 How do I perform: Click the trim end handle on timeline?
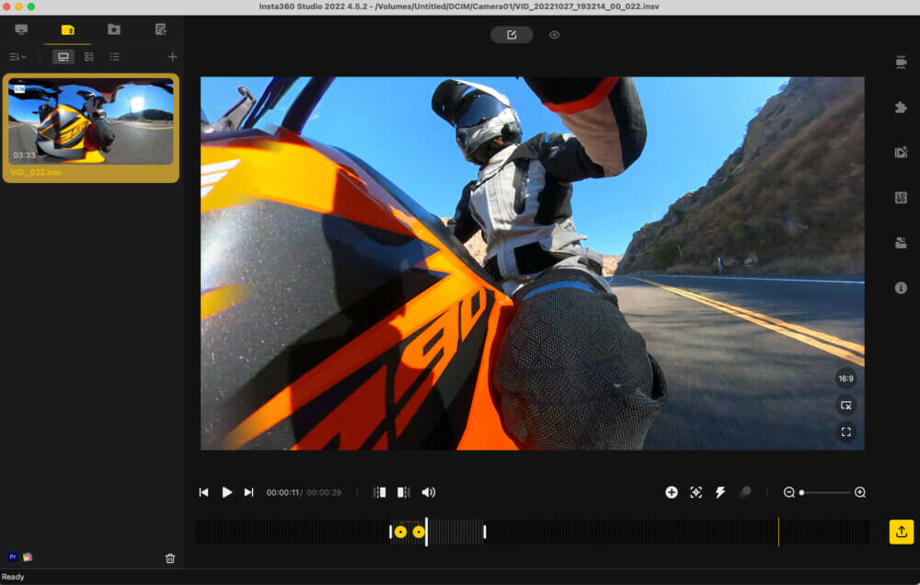tap(484, 532)
